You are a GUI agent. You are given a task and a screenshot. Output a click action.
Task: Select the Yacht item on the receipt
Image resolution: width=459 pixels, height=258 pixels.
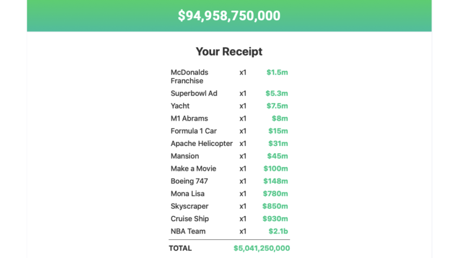[x=180, y=106]
